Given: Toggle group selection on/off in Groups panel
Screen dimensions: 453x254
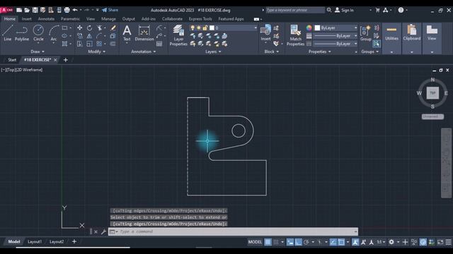Looking at the screenshot, I should 376,44.
